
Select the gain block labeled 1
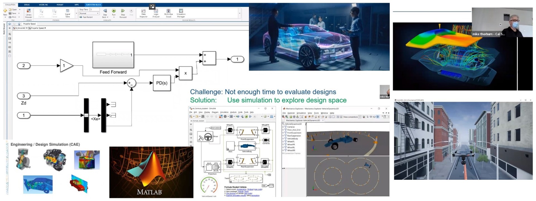click(66, 66)
